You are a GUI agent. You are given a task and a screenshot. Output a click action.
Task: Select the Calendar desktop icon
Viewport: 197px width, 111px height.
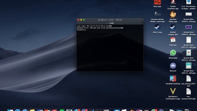(x=173, y=40)
